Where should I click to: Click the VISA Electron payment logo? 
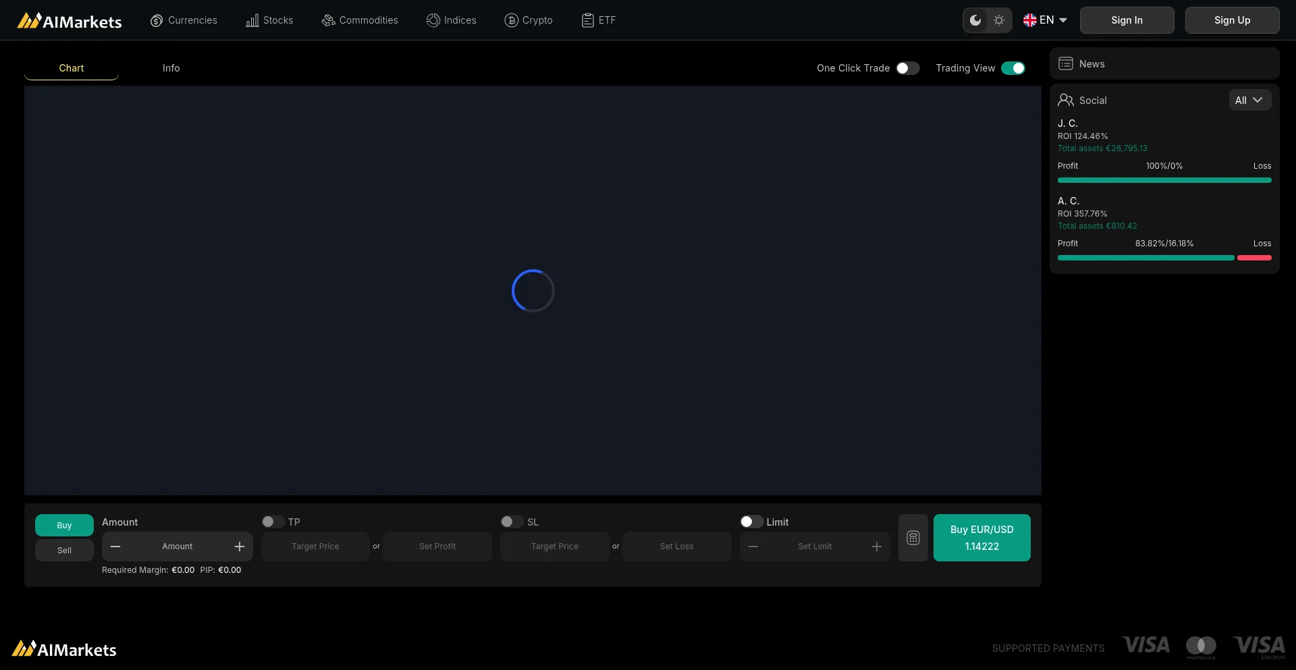point(1260,647)
